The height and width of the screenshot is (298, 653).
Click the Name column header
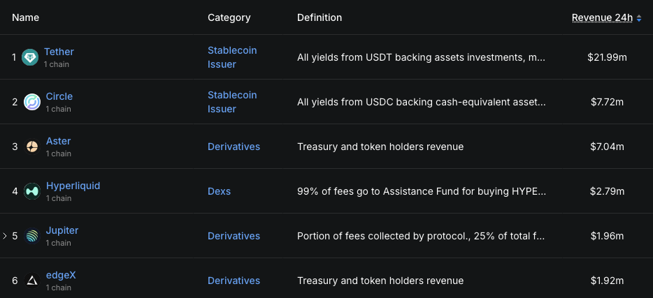(26, 17)
